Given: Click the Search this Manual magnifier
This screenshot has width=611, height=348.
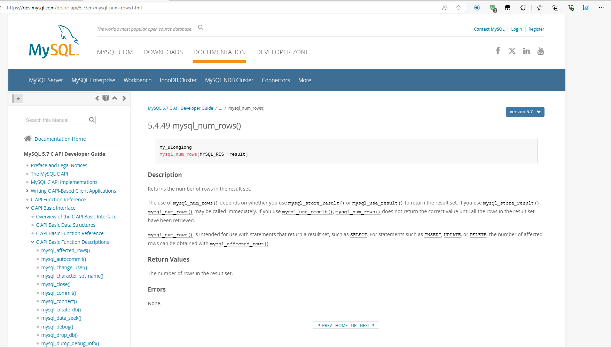Looking at the screenshot, I should 92,120.
